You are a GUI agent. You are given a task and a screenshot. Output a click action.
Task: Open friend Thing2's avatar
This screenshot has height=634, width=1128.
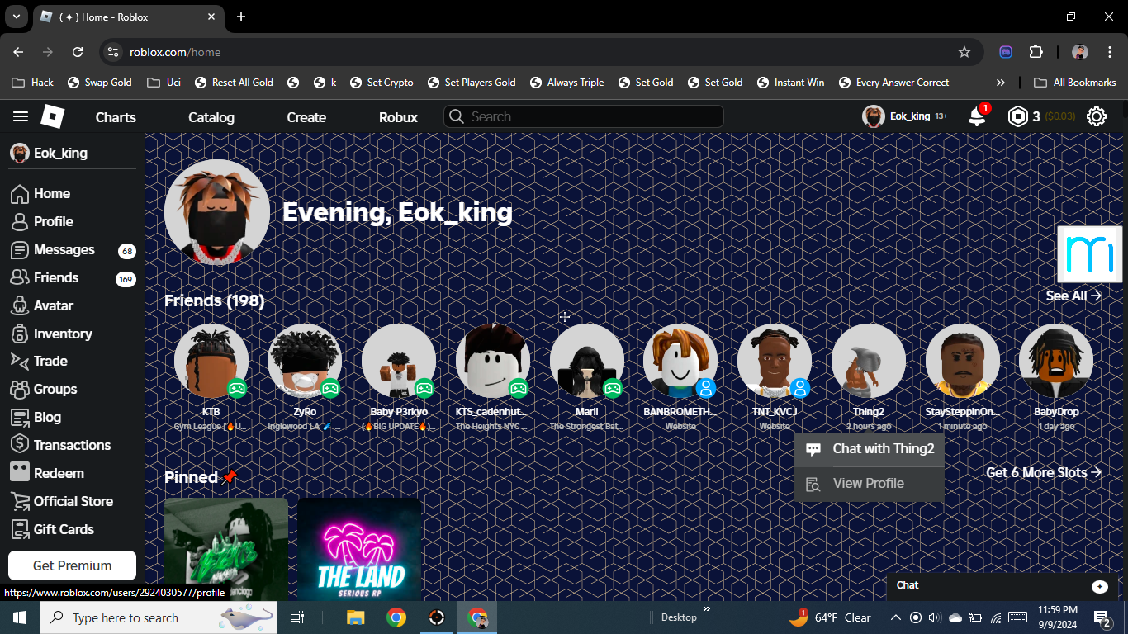click(x=869, y=361)
